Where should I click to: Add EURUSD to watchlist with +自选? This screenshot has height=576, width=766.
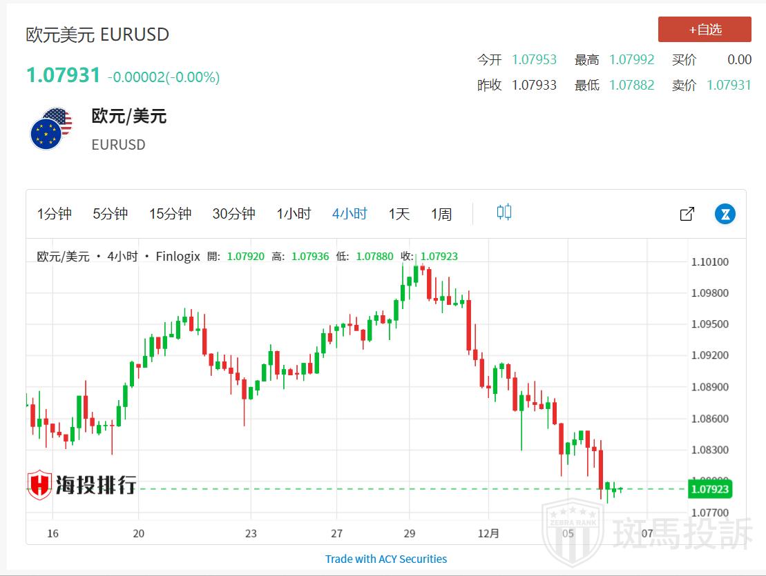705,29
